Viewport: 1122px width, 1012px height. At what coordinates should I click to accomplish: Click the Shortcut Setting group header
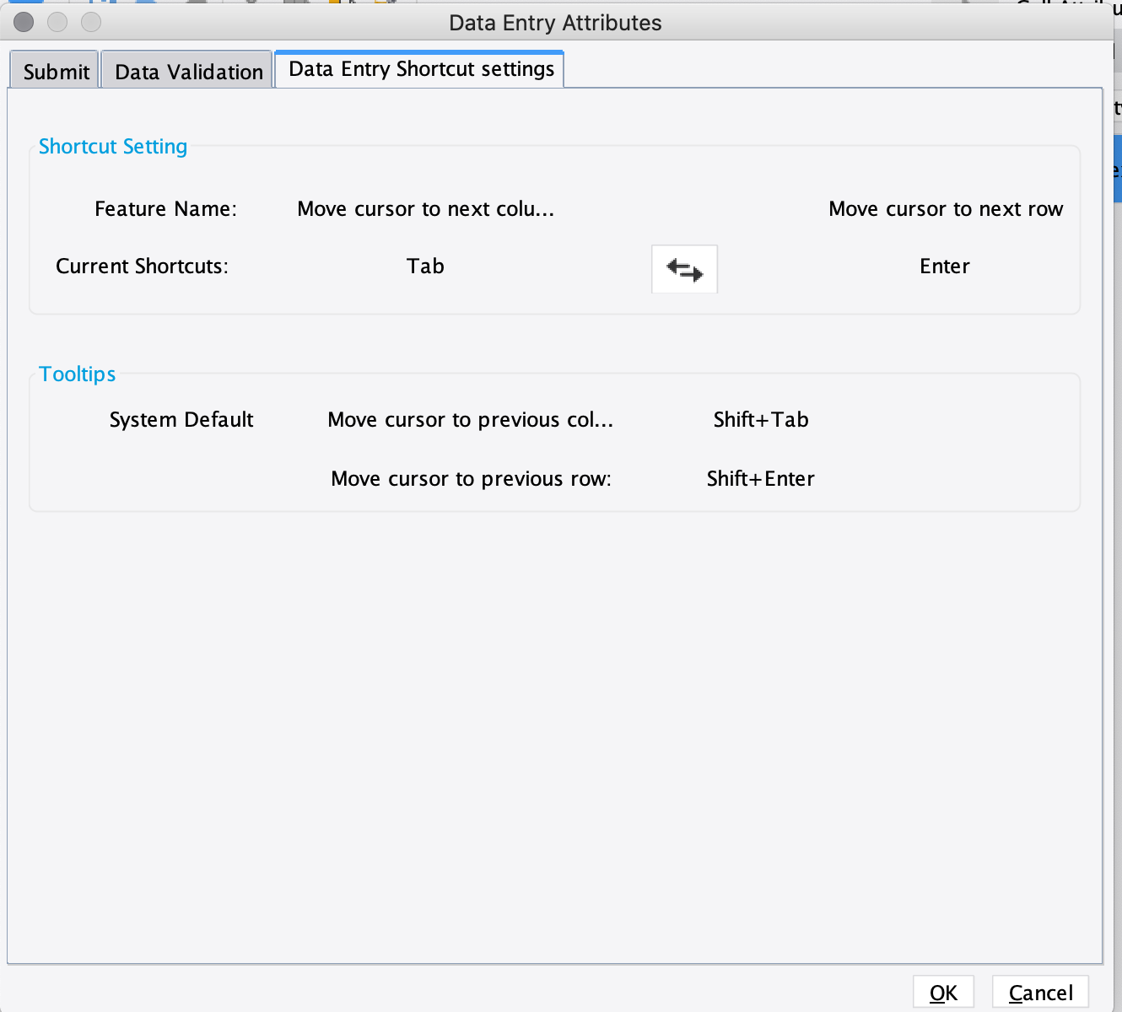coord(112,146)
